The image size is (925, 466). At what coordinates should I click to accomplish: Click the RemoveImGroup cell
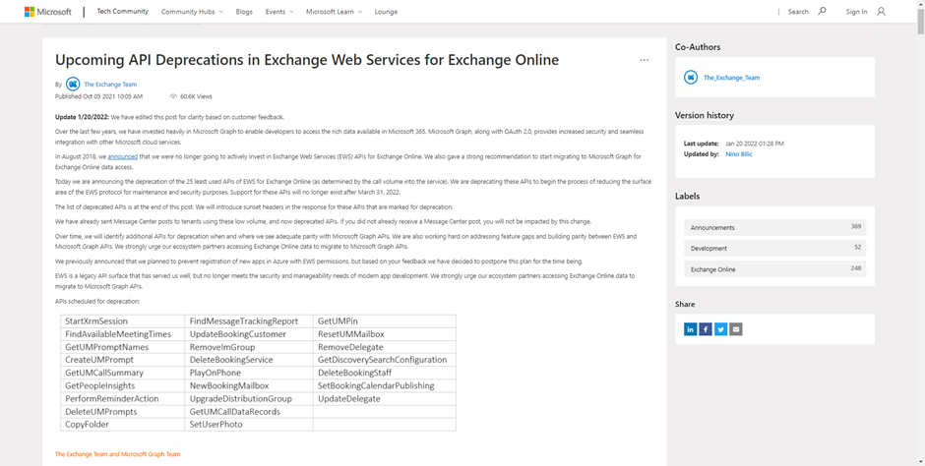[249, 347]
